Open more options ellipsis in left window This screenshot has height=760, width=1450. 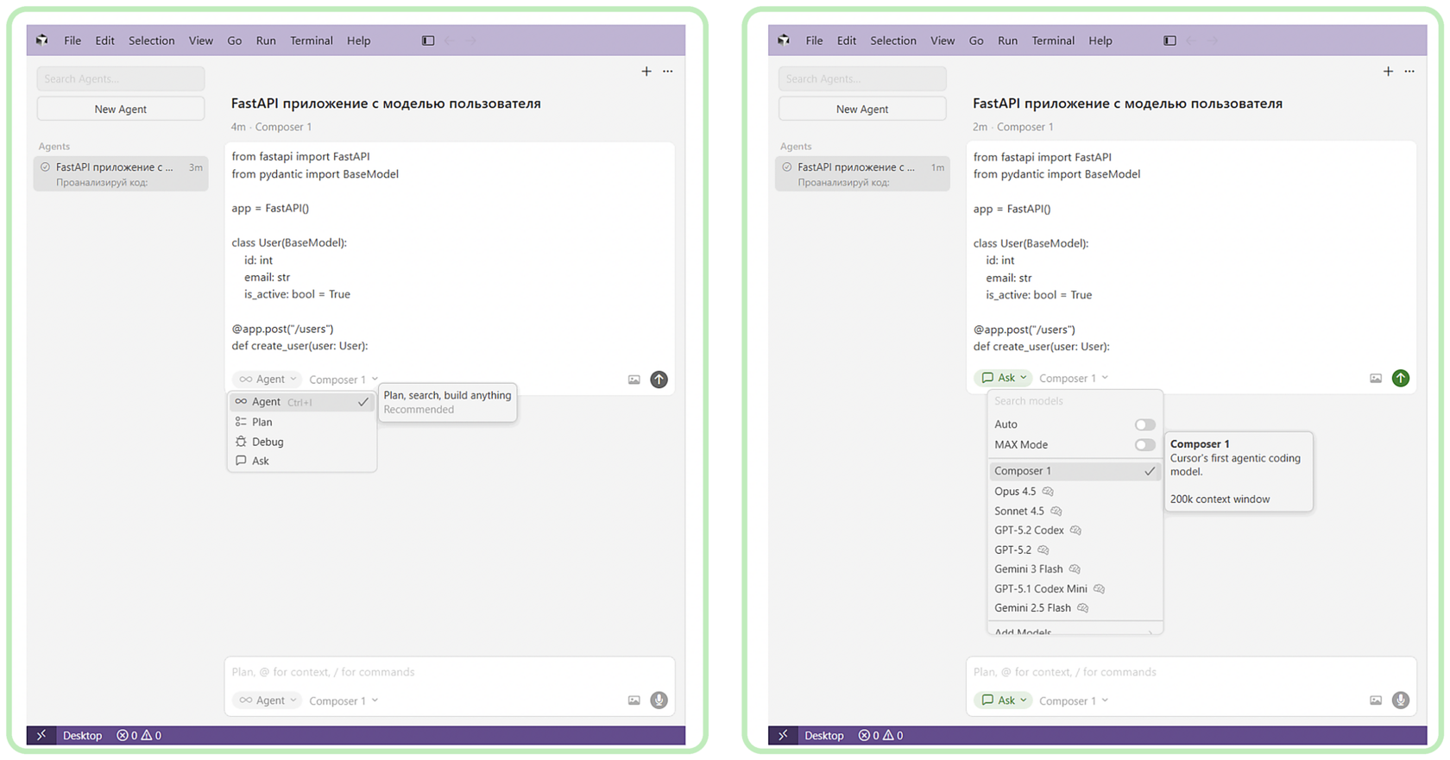[668, 72]
